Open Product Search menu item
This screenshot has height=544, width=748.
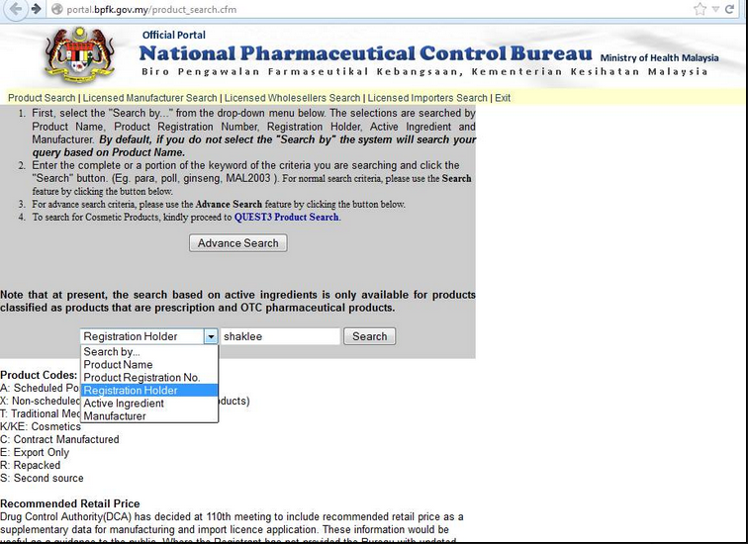(42, 98)
